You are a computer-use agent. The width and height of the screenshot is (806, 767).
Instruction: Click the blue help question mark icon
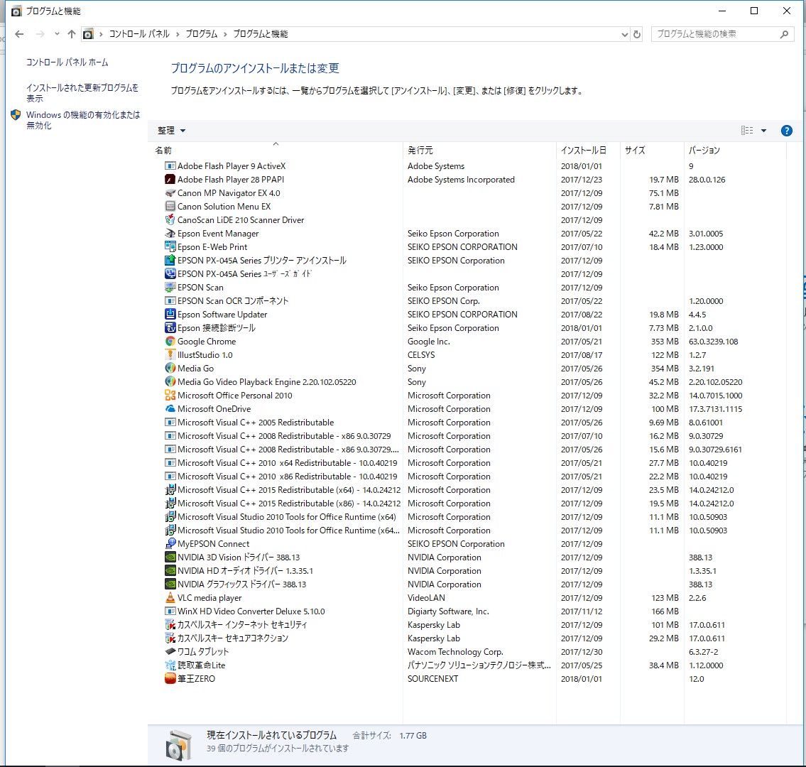(x=786, y=131)
